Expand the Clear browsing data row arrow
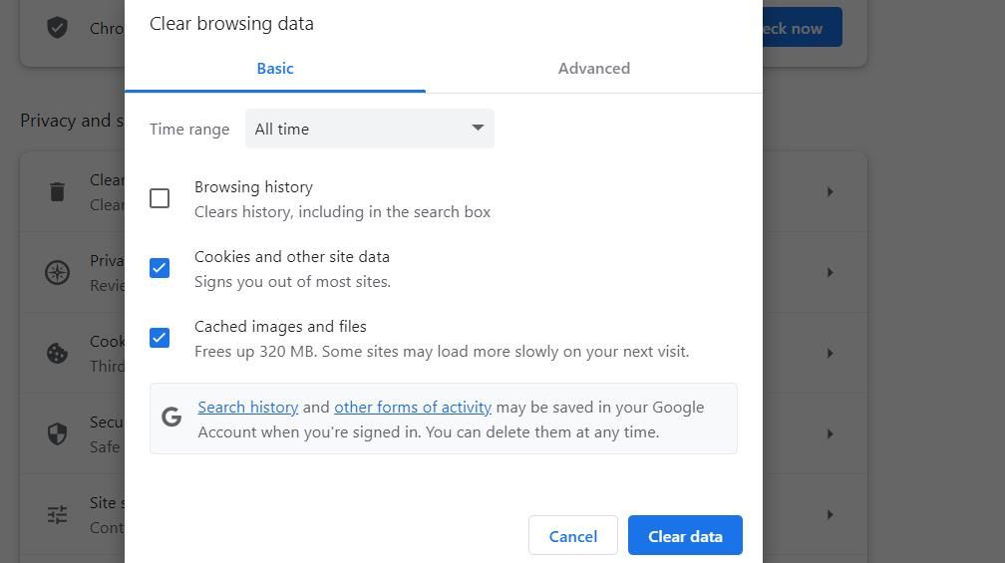1005x563 pixels. point(830,191)
